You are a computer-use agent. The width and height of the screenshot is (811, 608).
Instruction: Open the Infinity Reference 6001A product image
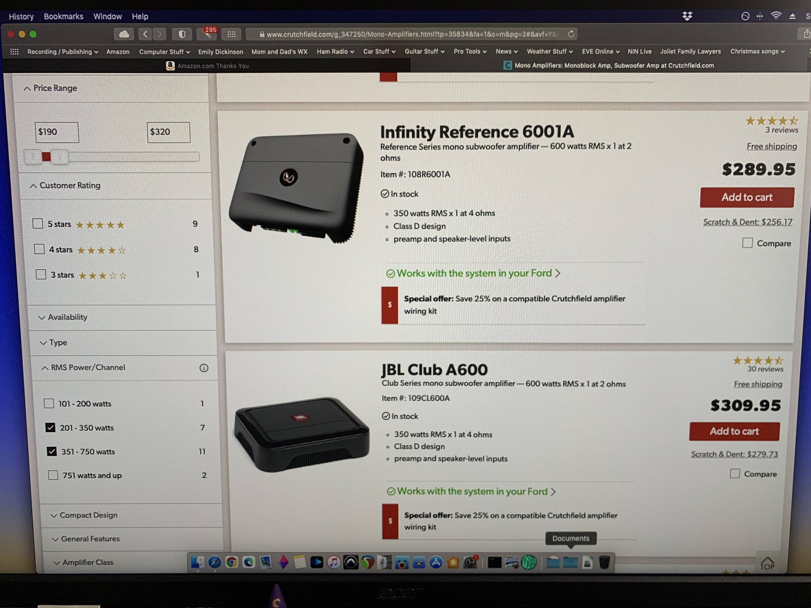[297, 188]
